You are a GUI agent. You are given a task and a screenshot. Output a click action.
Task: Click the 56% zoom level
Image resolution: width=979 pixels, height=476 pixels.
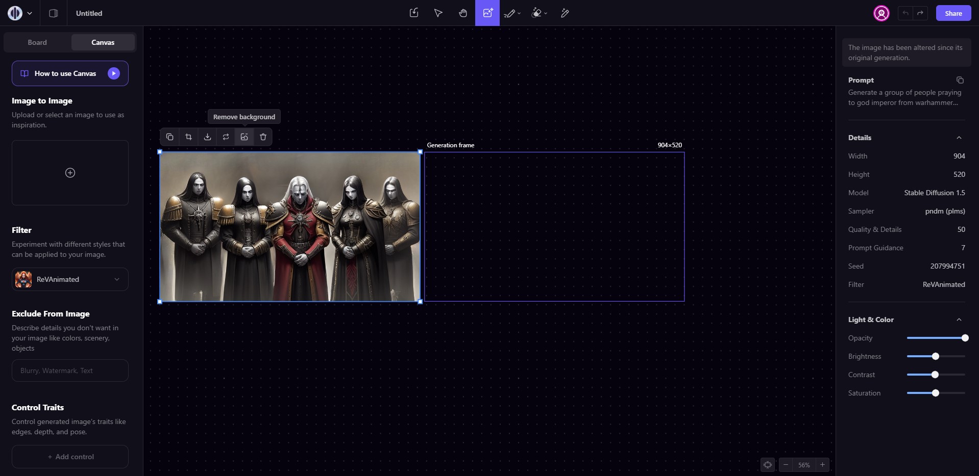(804, 465)
